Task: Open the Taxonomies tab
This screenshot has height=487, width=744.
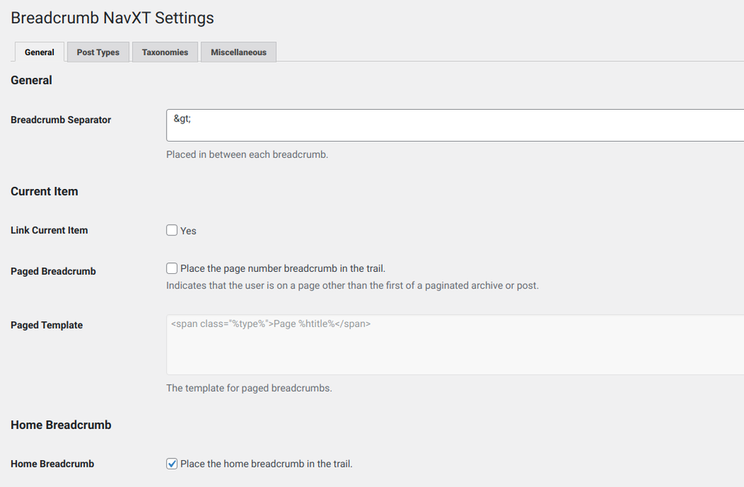Action: coord(165,52)
